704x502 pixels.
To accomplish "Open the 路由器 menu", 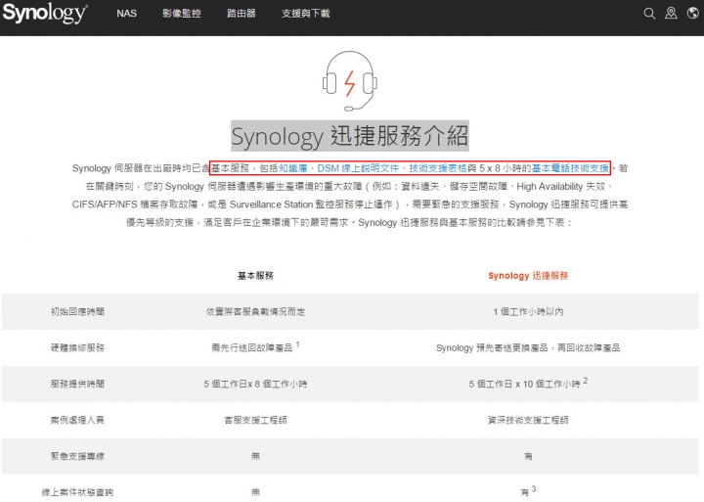I will [x=242, y=14].
